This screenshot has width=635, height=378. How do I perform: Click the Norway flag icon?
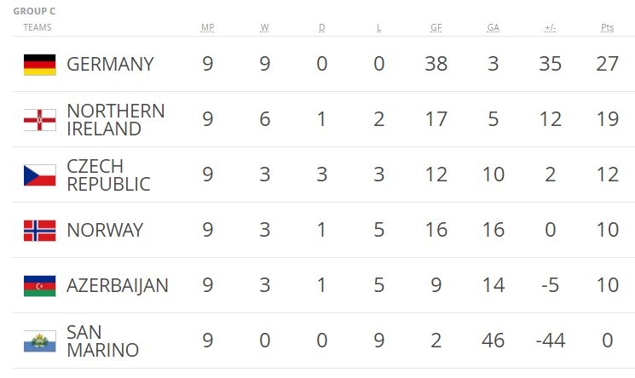(x=39, y=231)
